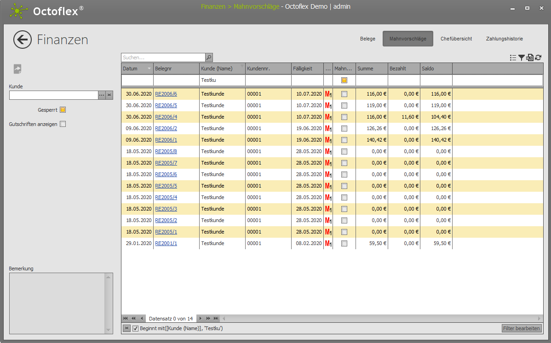Toggle the Gesperrt checkbox
The width and height of the screenshot is (551, 343).
[x=63, y=110]
